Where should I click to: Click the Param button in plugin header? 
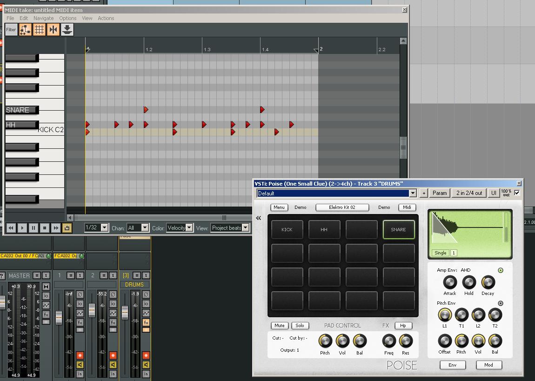pos(440,193)
